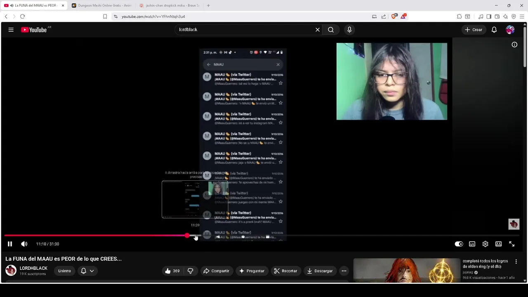Close the La FUNA del MAAU tab

63,5
